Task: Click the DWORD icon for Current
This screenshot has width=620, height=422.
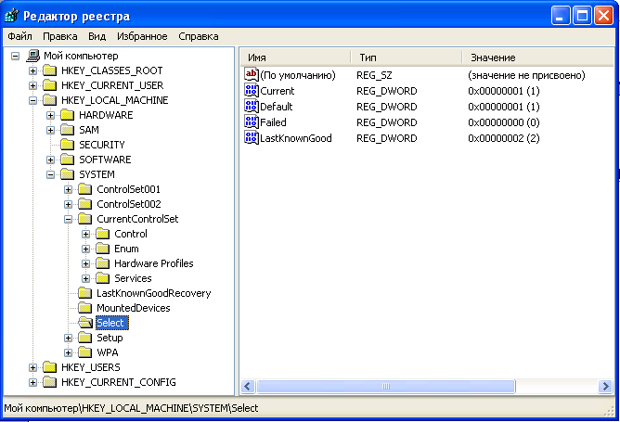Action: pos(252,91)
